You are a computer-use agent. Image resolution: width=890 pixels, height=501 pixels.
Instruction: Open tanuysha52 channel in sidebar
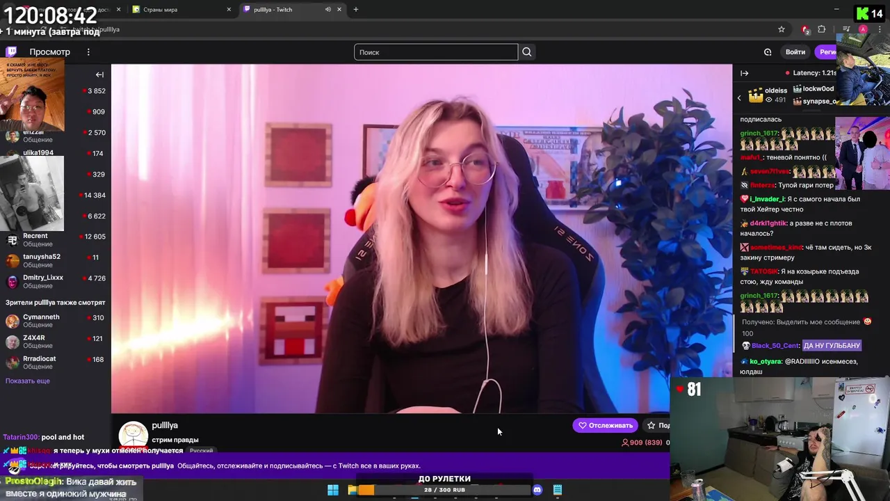click(56, 261)
